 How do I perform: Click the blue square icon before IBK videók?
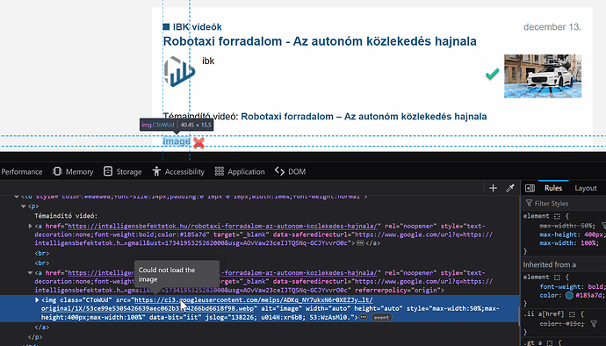coord(166,26)
